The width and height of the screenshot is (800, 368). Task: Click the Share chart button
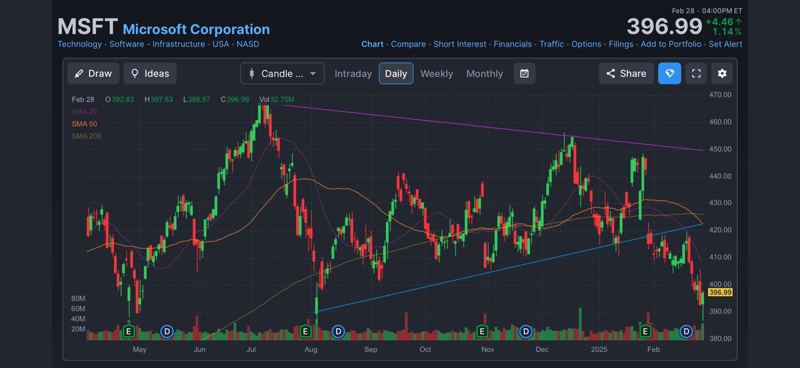(626, 73)
